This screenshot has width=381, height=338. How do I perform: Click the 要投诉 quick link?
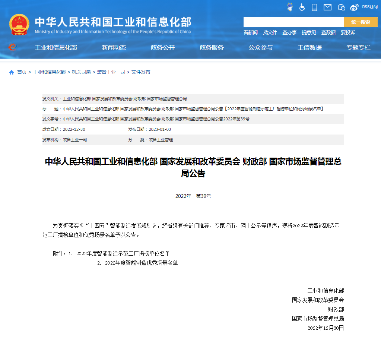point(349,32)
